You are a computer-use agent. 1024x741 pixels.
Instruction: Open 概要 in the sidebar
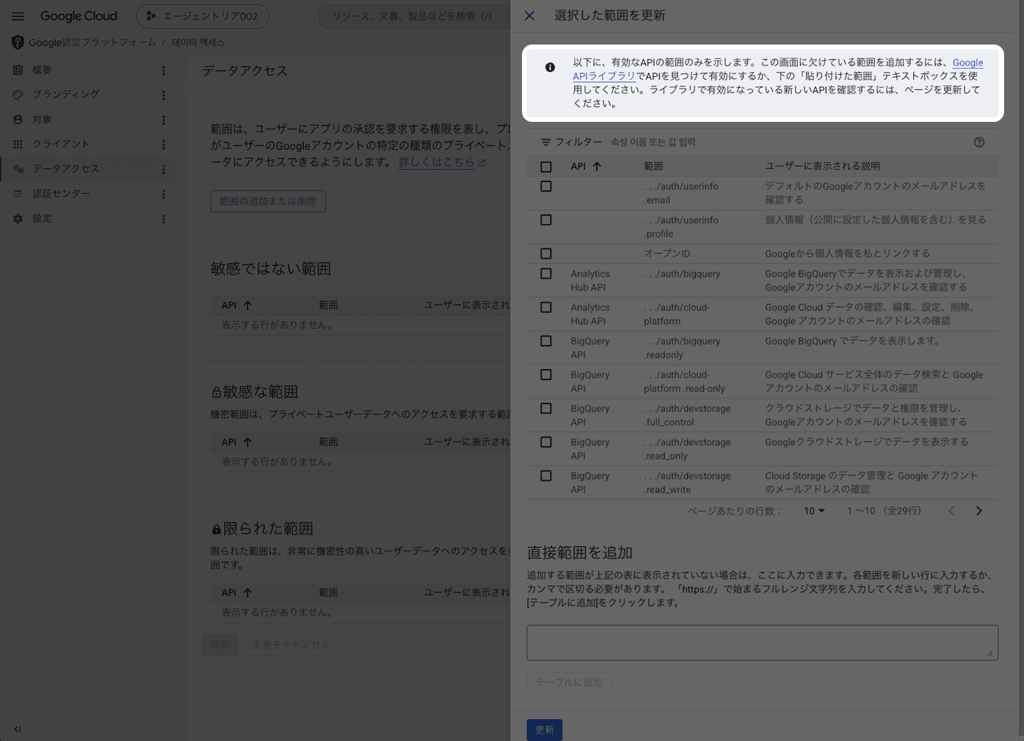42,70
